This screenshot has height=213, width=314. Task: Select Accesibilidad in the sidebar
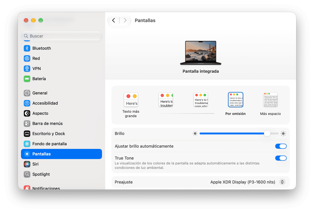tap(61, 103)
